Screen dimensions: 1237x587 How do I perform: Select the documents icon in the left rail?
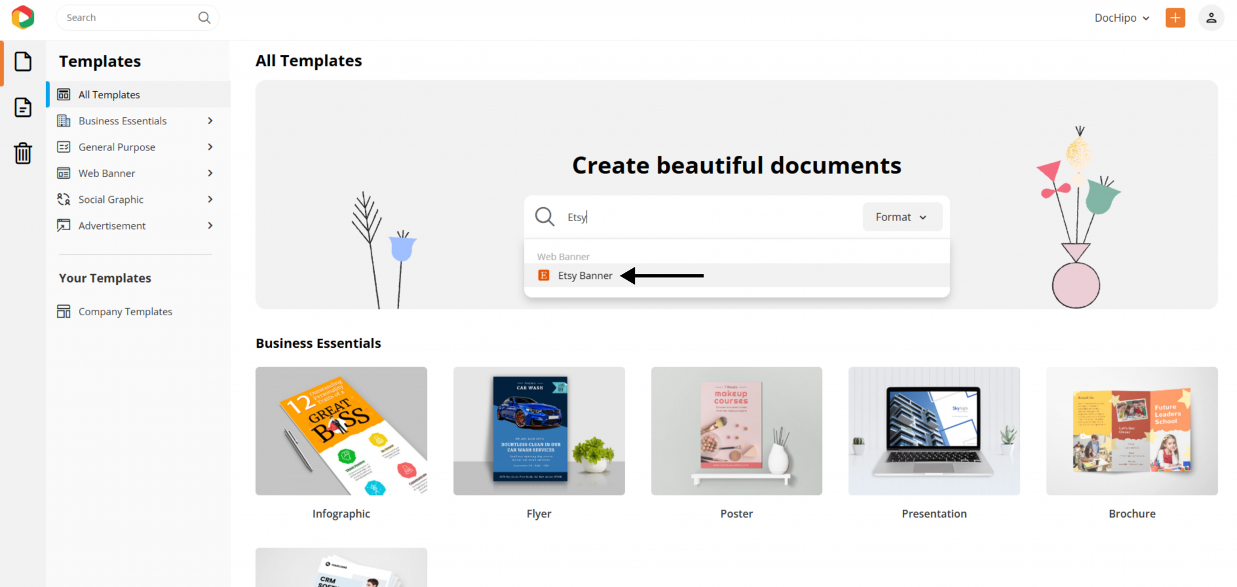[x=22, y=107]
